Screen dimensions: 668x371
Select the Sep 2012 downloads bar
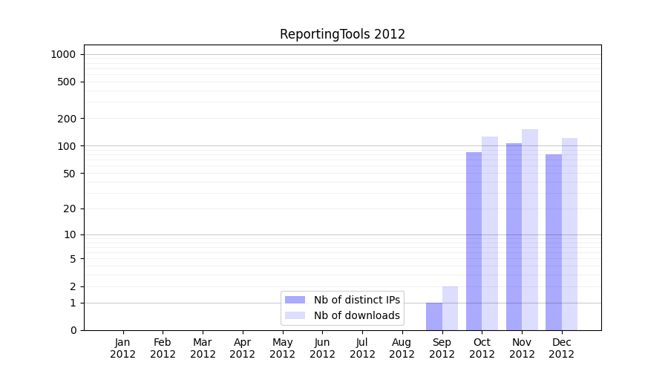(450, 308)
